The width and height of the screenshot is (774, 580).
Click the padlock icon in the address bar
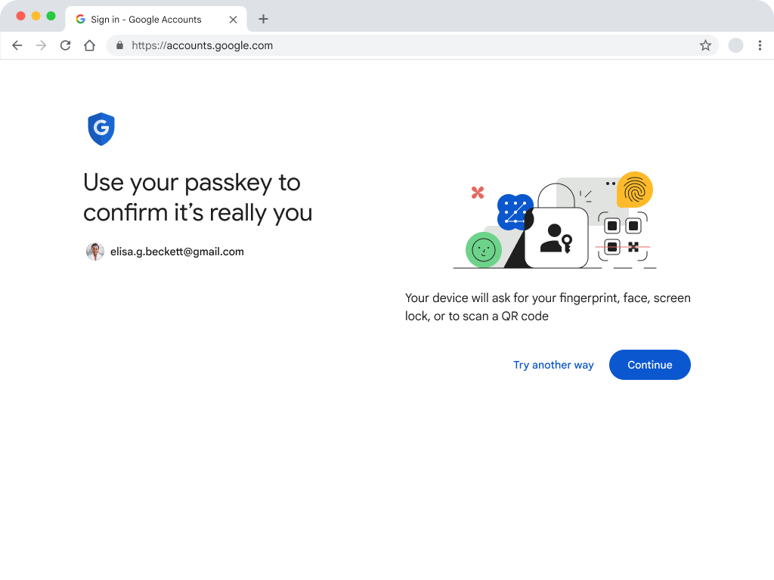point(119,45)
